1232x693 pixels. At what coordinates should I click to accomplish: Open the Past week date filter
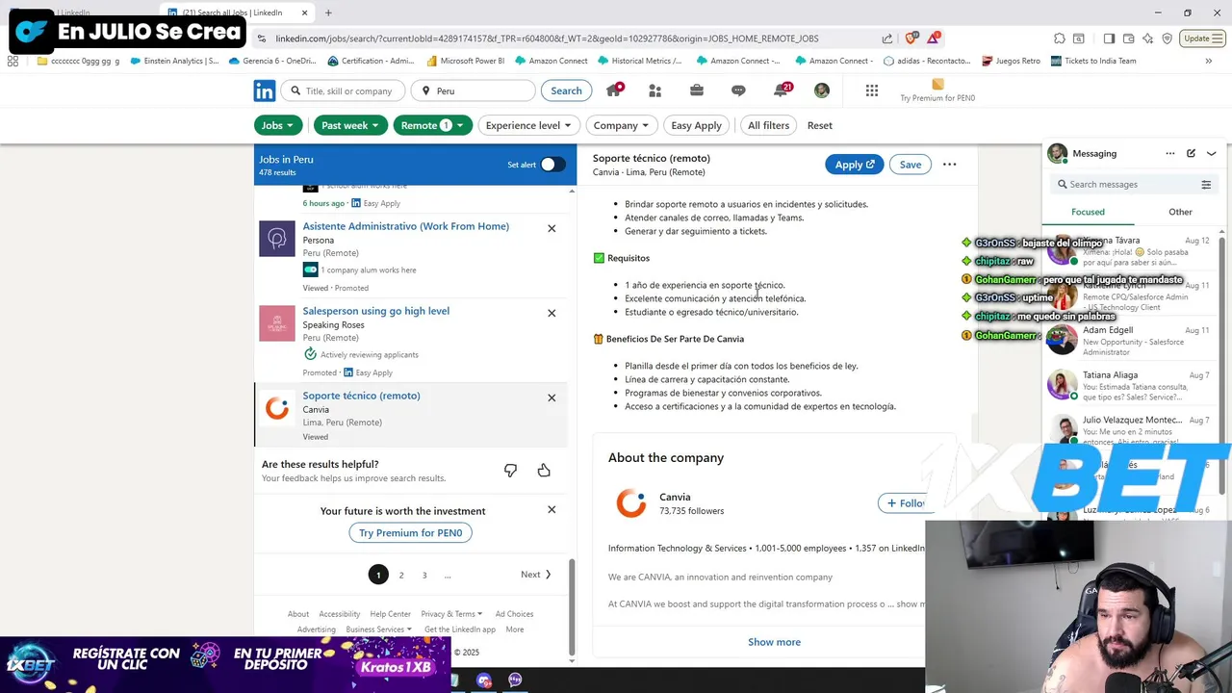350,125
